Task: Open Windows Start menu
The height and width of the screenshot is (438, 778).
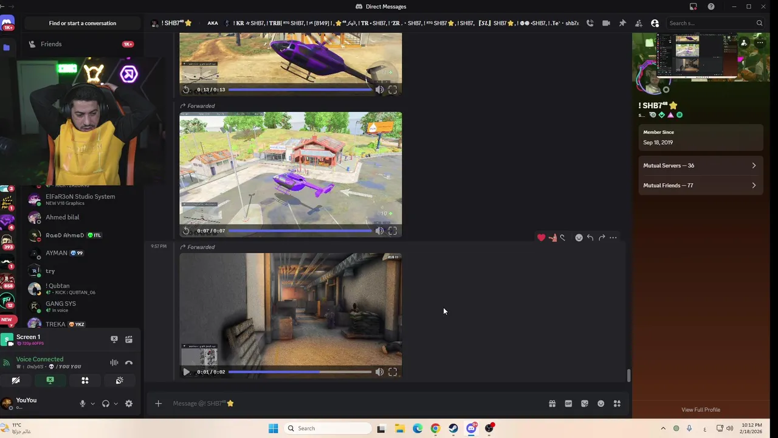Action: coord(273,428)
